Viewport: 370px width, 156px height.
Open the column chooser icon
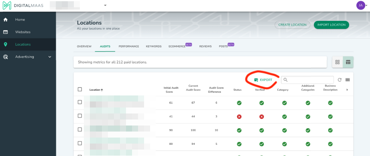pos(348,80)
